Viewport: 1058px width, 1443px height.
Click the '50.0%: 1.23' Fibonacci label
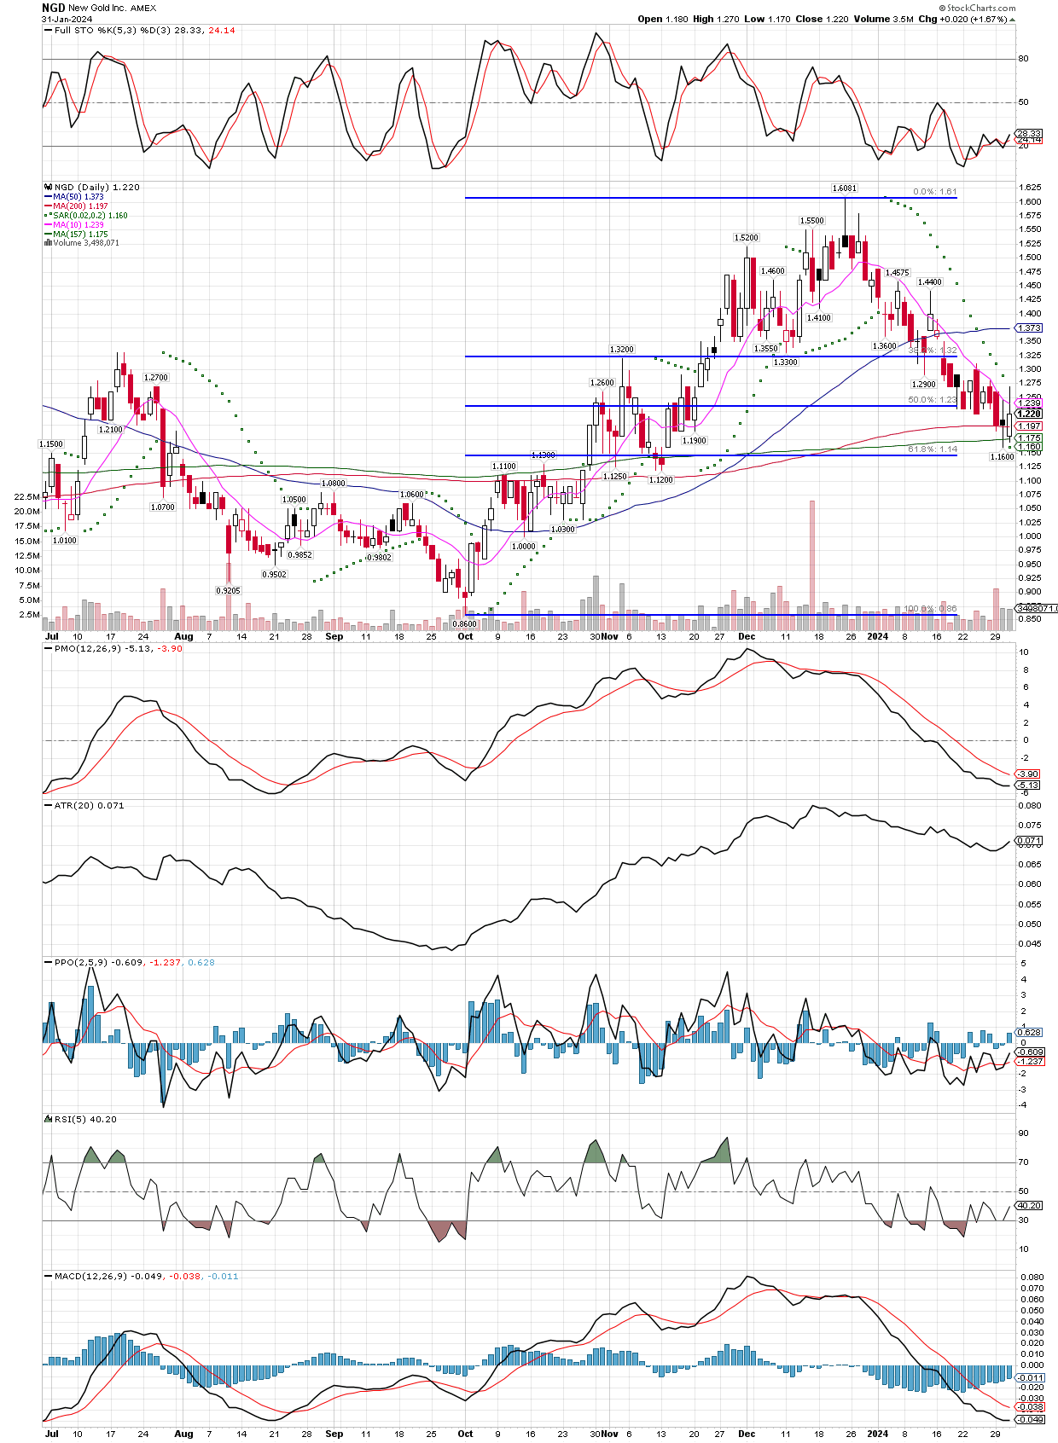pyautogui.click(x=932, y=400)
